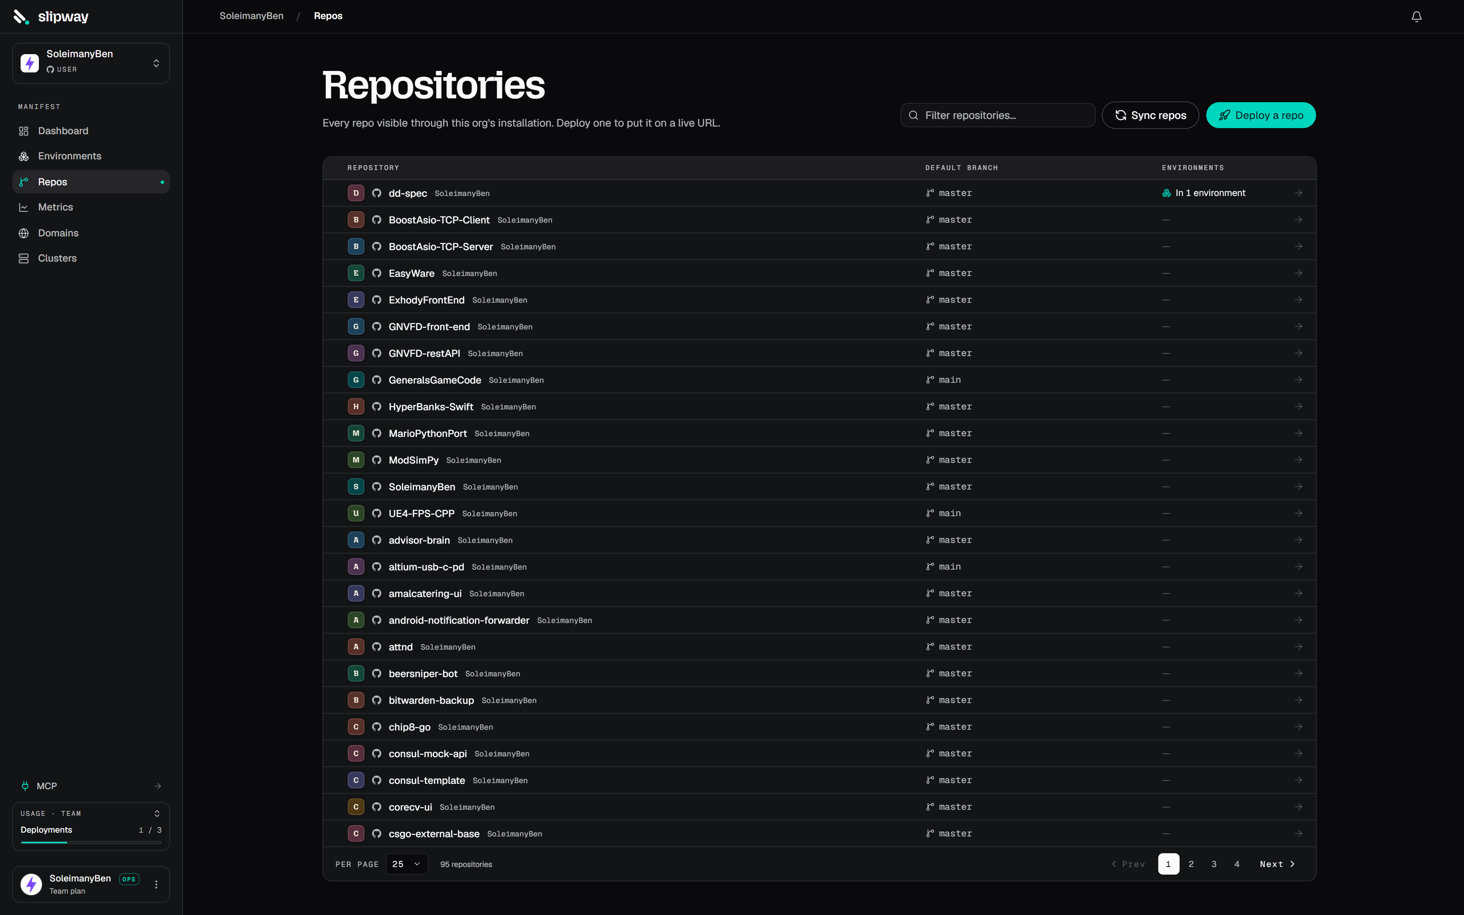Screen dimensions: 1464x915
Task: Click the Sync repos button
Action: tap(1150, 115)
